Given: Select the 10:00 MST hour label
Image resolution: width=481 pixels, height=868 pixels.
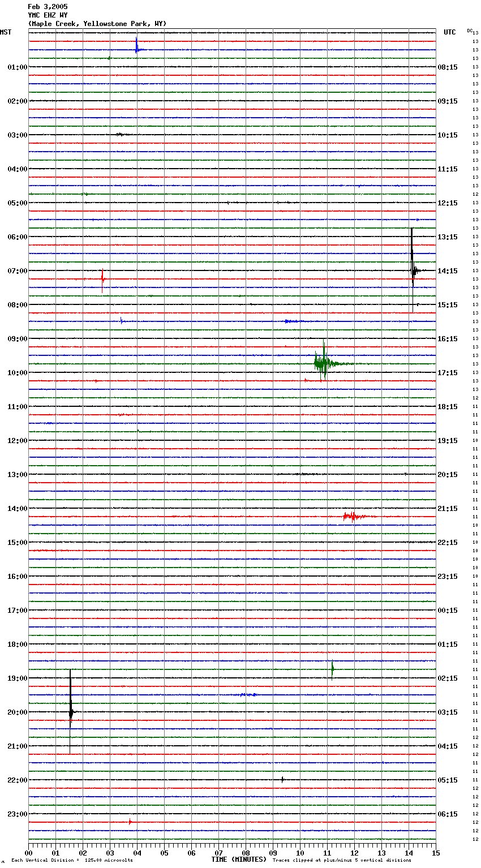Looking at the screenshot, I should click(18, 373).
